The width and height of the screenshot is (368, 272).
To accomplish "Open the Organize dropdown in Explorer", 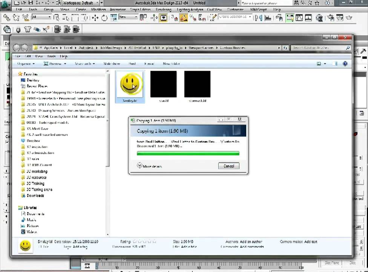I will [26, 64].
